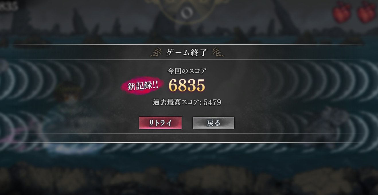This screenshot has width=378, height=195.
Task: Click the ゲーム終了 title heading
Action: pyautogui.click(x=187, y=52)
